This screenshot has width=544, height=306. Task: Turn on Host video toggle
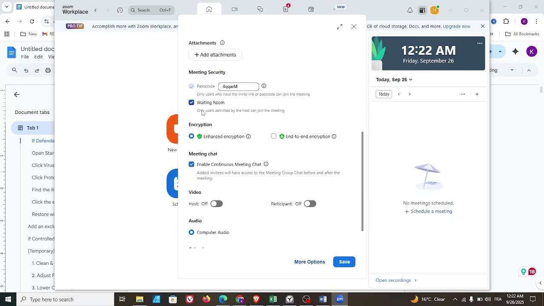click(x=216, y=204)
